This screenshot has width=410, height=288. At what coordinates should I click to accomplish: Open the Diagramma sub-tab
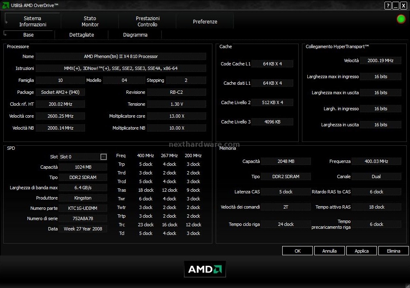click(x=135, y=35)
